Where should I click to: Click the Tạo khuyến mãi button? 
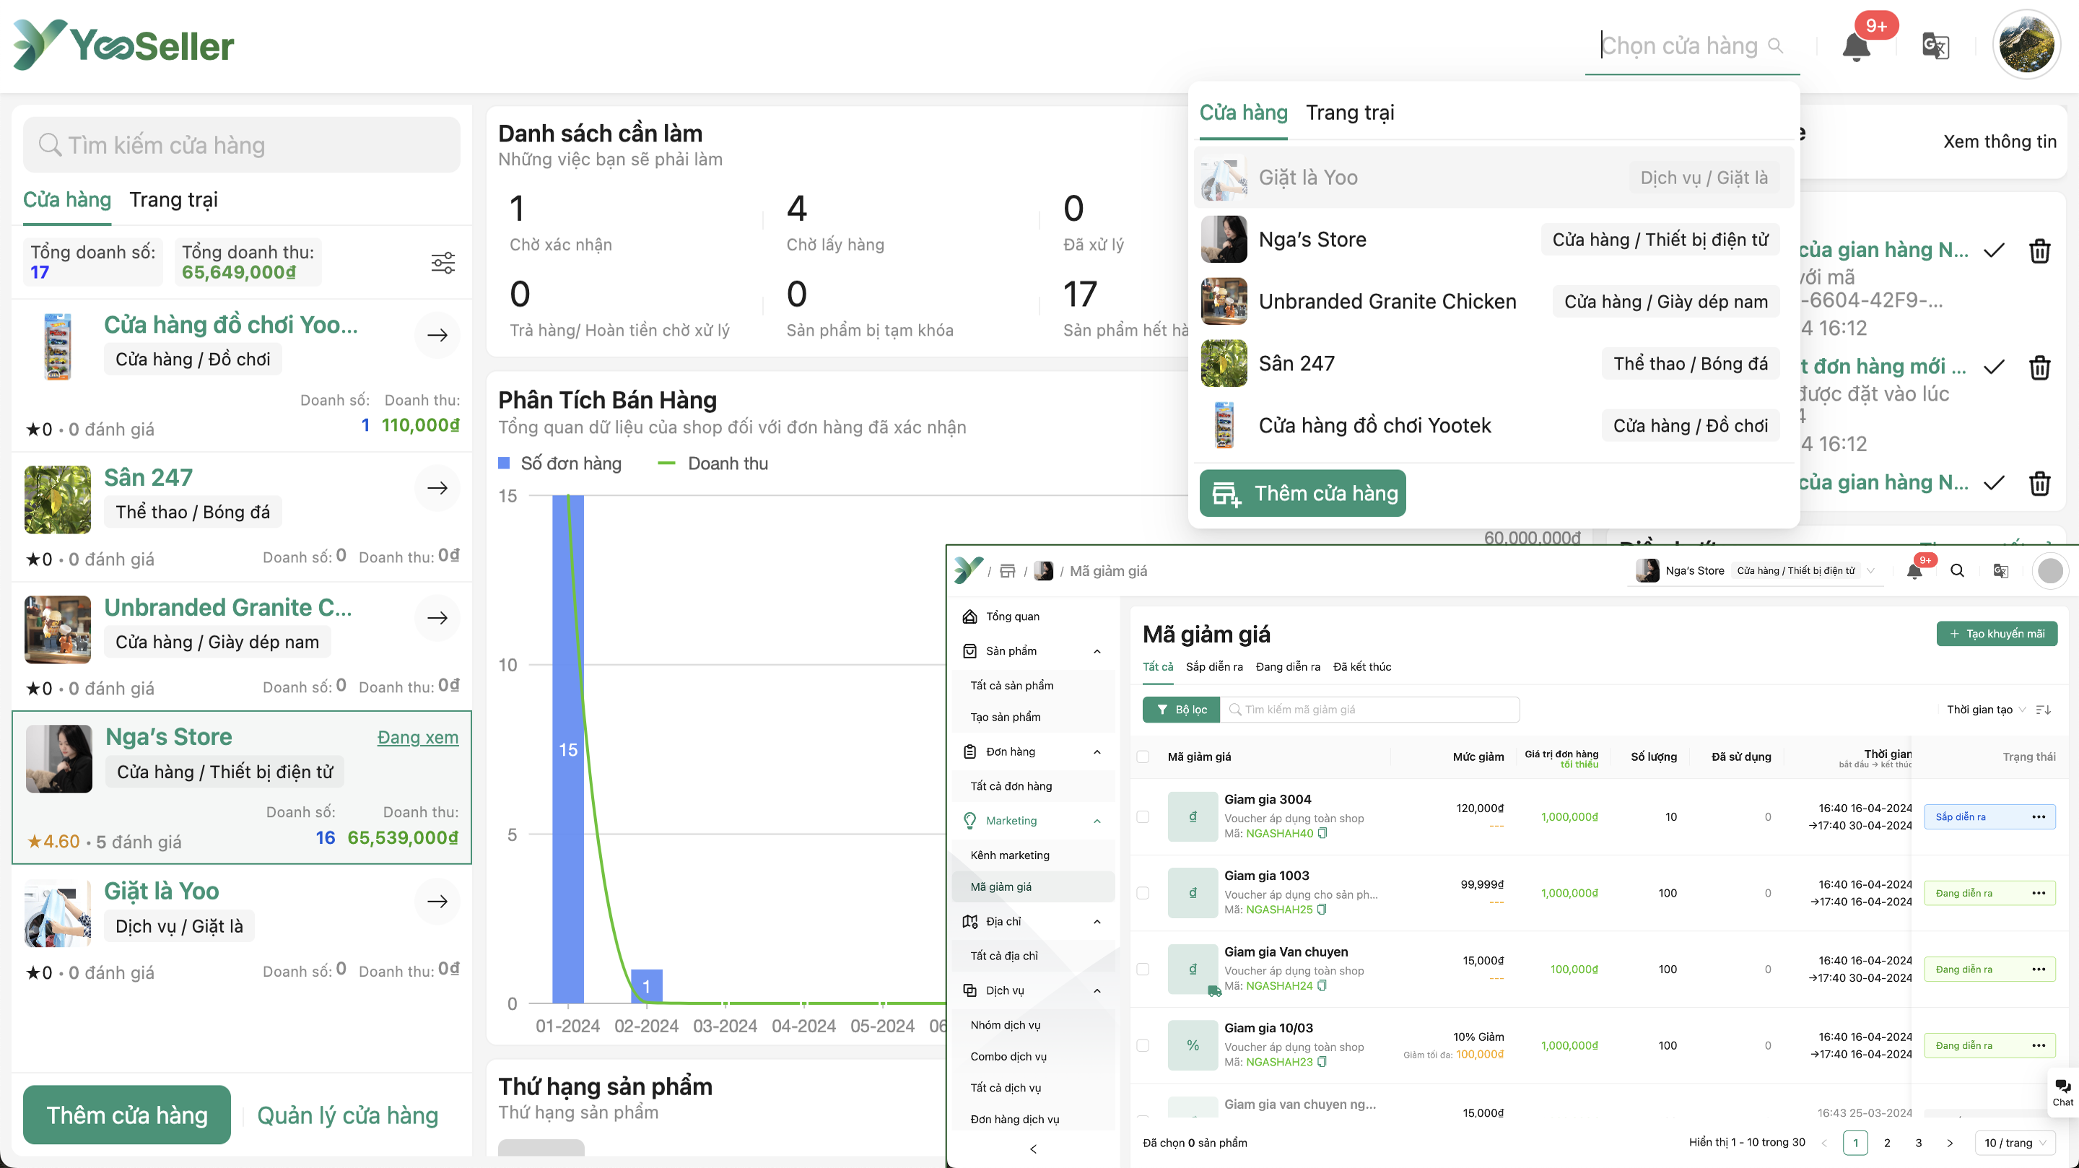click(x=1997, y=634)
